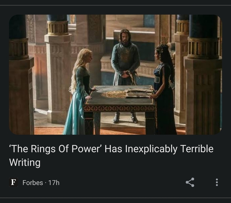Expand the vertical ellipsis overflow menu

coord(217,182)
